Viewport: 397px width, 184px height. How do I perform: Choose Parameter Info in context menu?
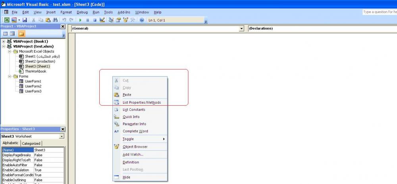tap(140, 124)
